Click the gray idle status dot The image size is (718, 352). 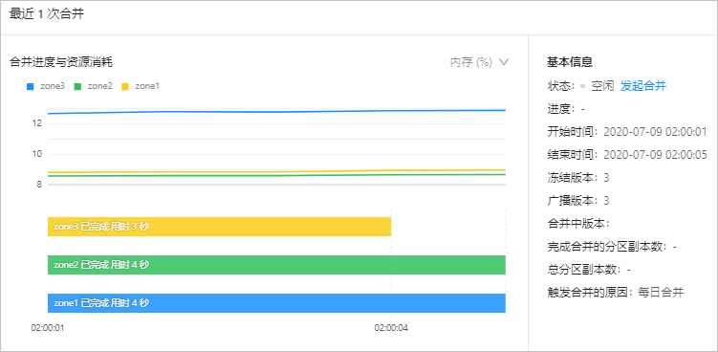[583, 86]
